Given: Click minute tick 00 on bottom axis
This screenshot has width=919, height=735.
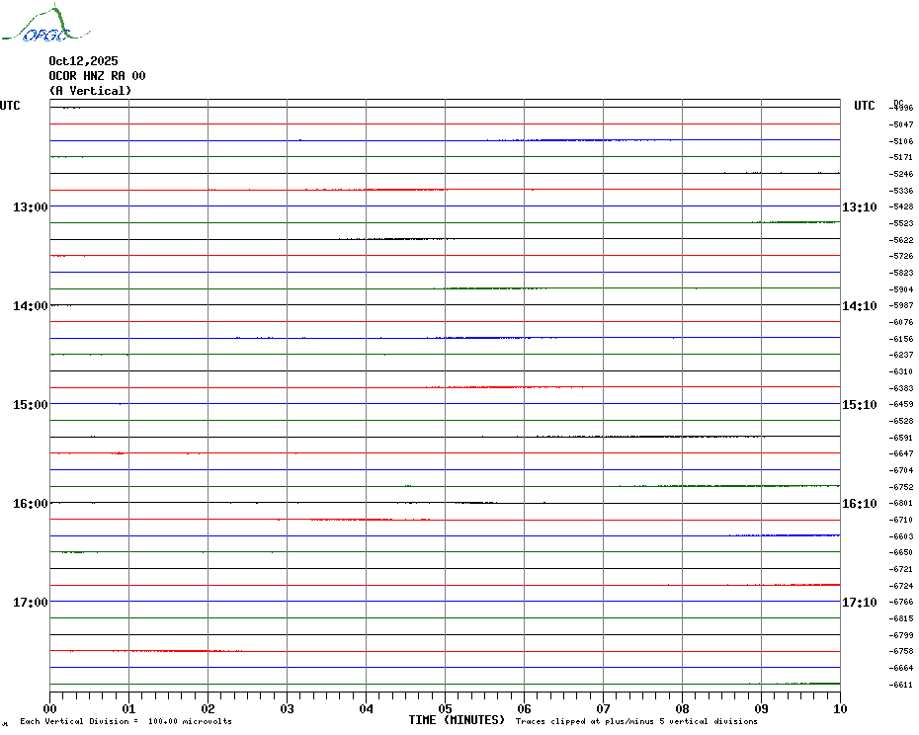Looking at the screenshot, I should point(50,708).
